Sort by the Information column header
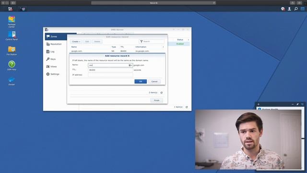The width and height of the screenshot is (307, 173). coord(141,47)
